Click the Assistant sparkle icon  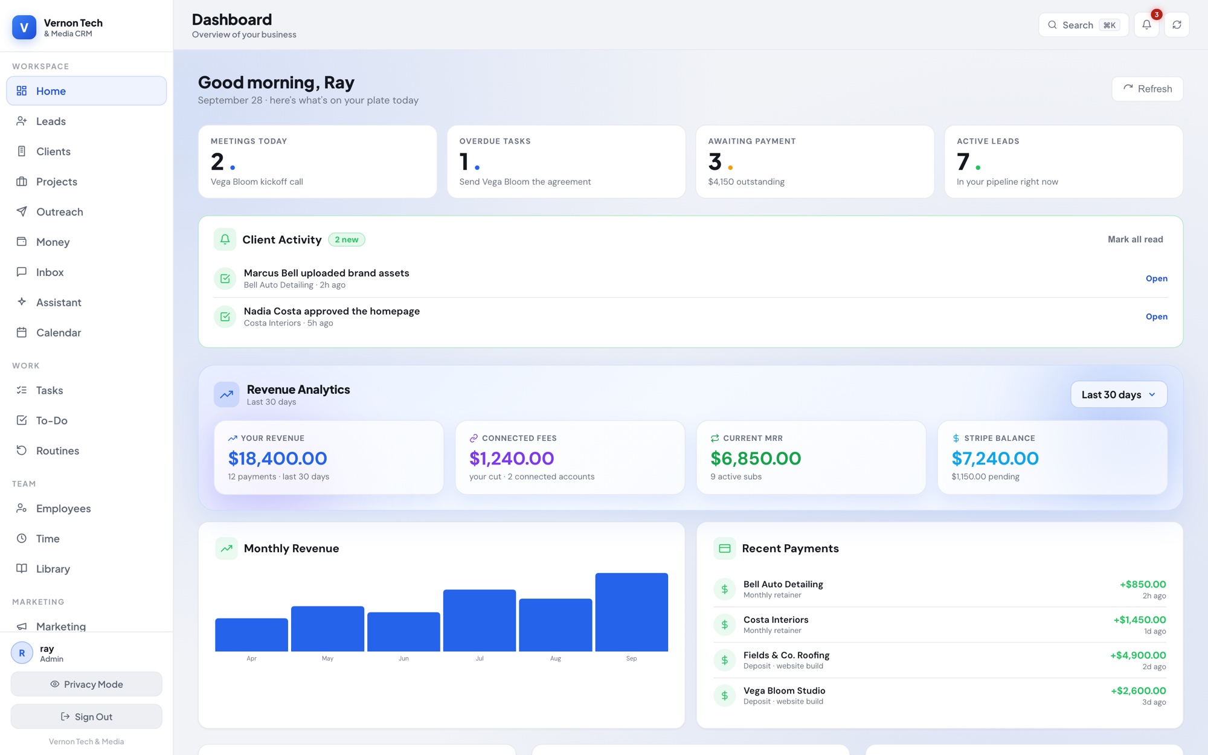(22, 302)
